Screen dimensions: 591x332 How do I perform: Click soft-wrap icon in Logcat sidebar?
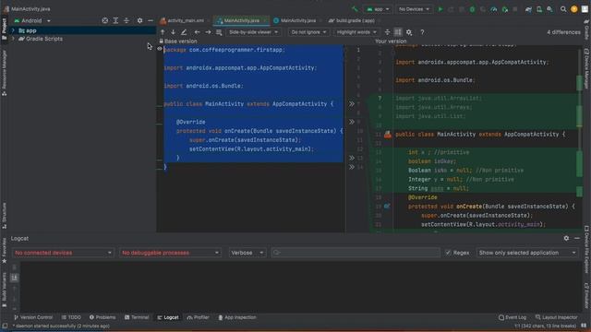pyautogui.click(x=14, y=278)
